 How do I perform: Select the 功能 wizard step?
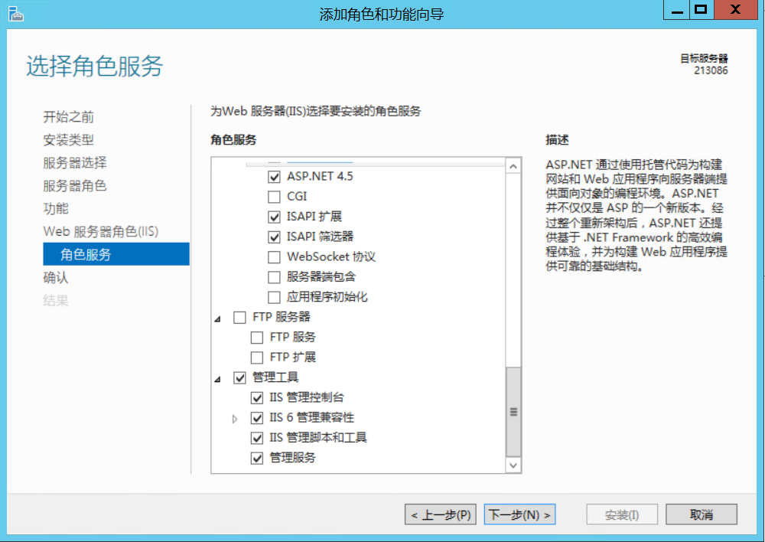(x=56, y=209)
